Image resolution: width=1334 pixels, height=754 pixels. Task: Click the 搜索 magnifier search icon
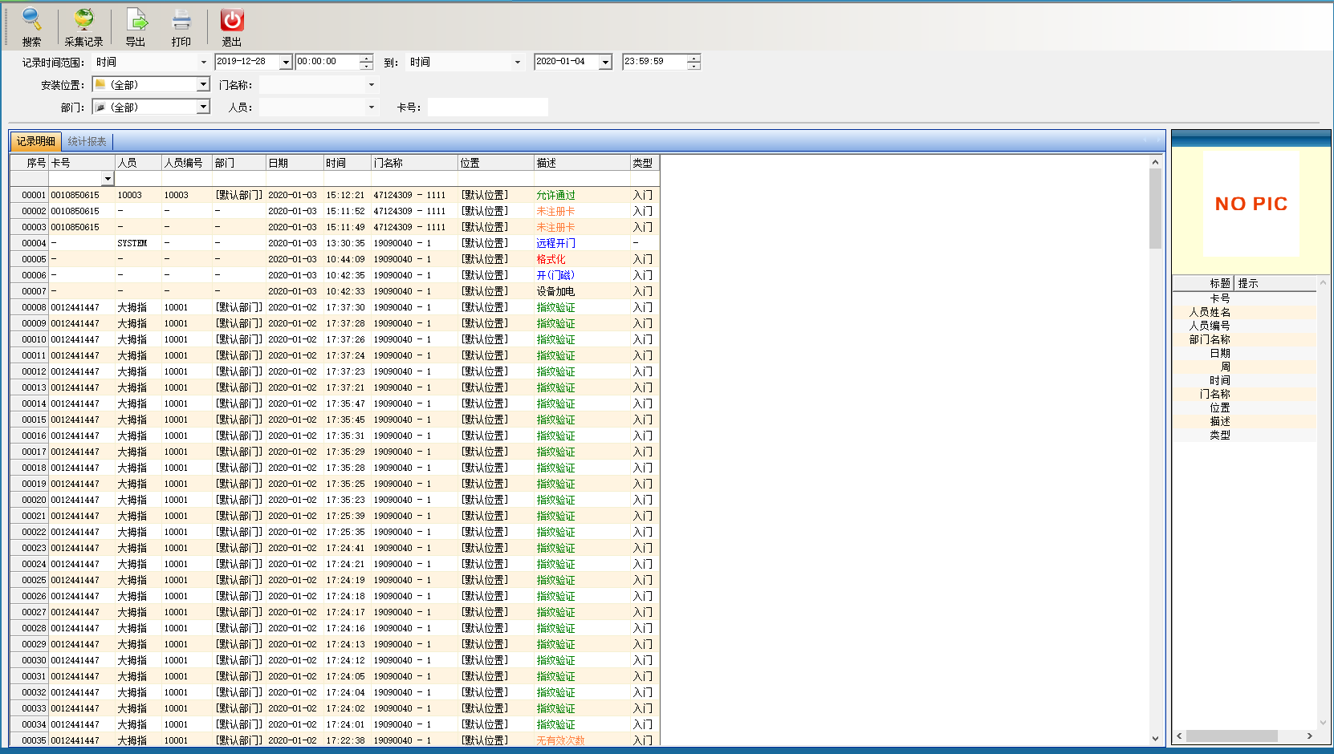click(x=31, y=20)
